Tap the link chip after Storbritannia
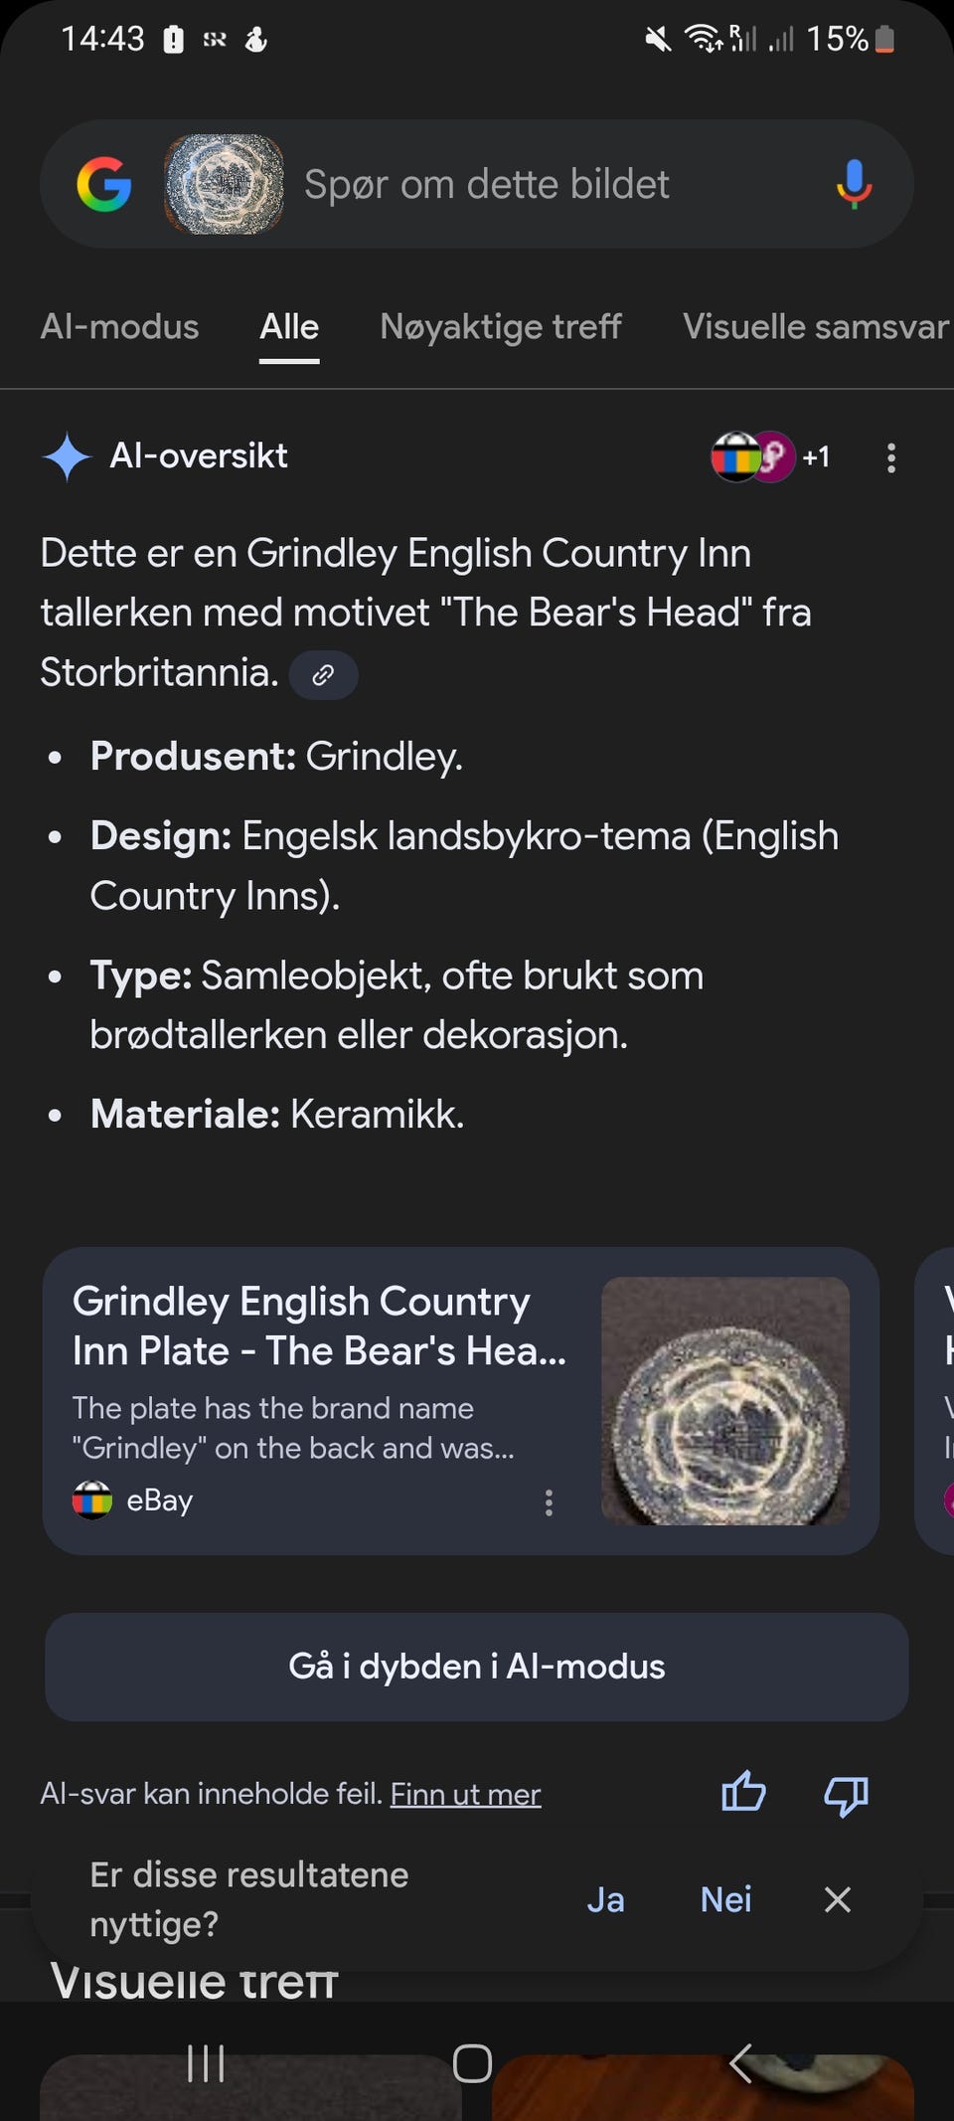This screenshot has height=2121, width=954. (323, 676)
